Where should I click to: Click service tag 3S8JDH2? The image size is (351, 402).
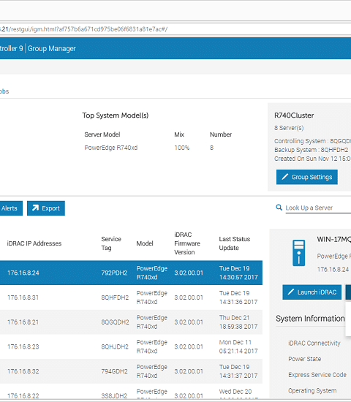tap(114, 396)
